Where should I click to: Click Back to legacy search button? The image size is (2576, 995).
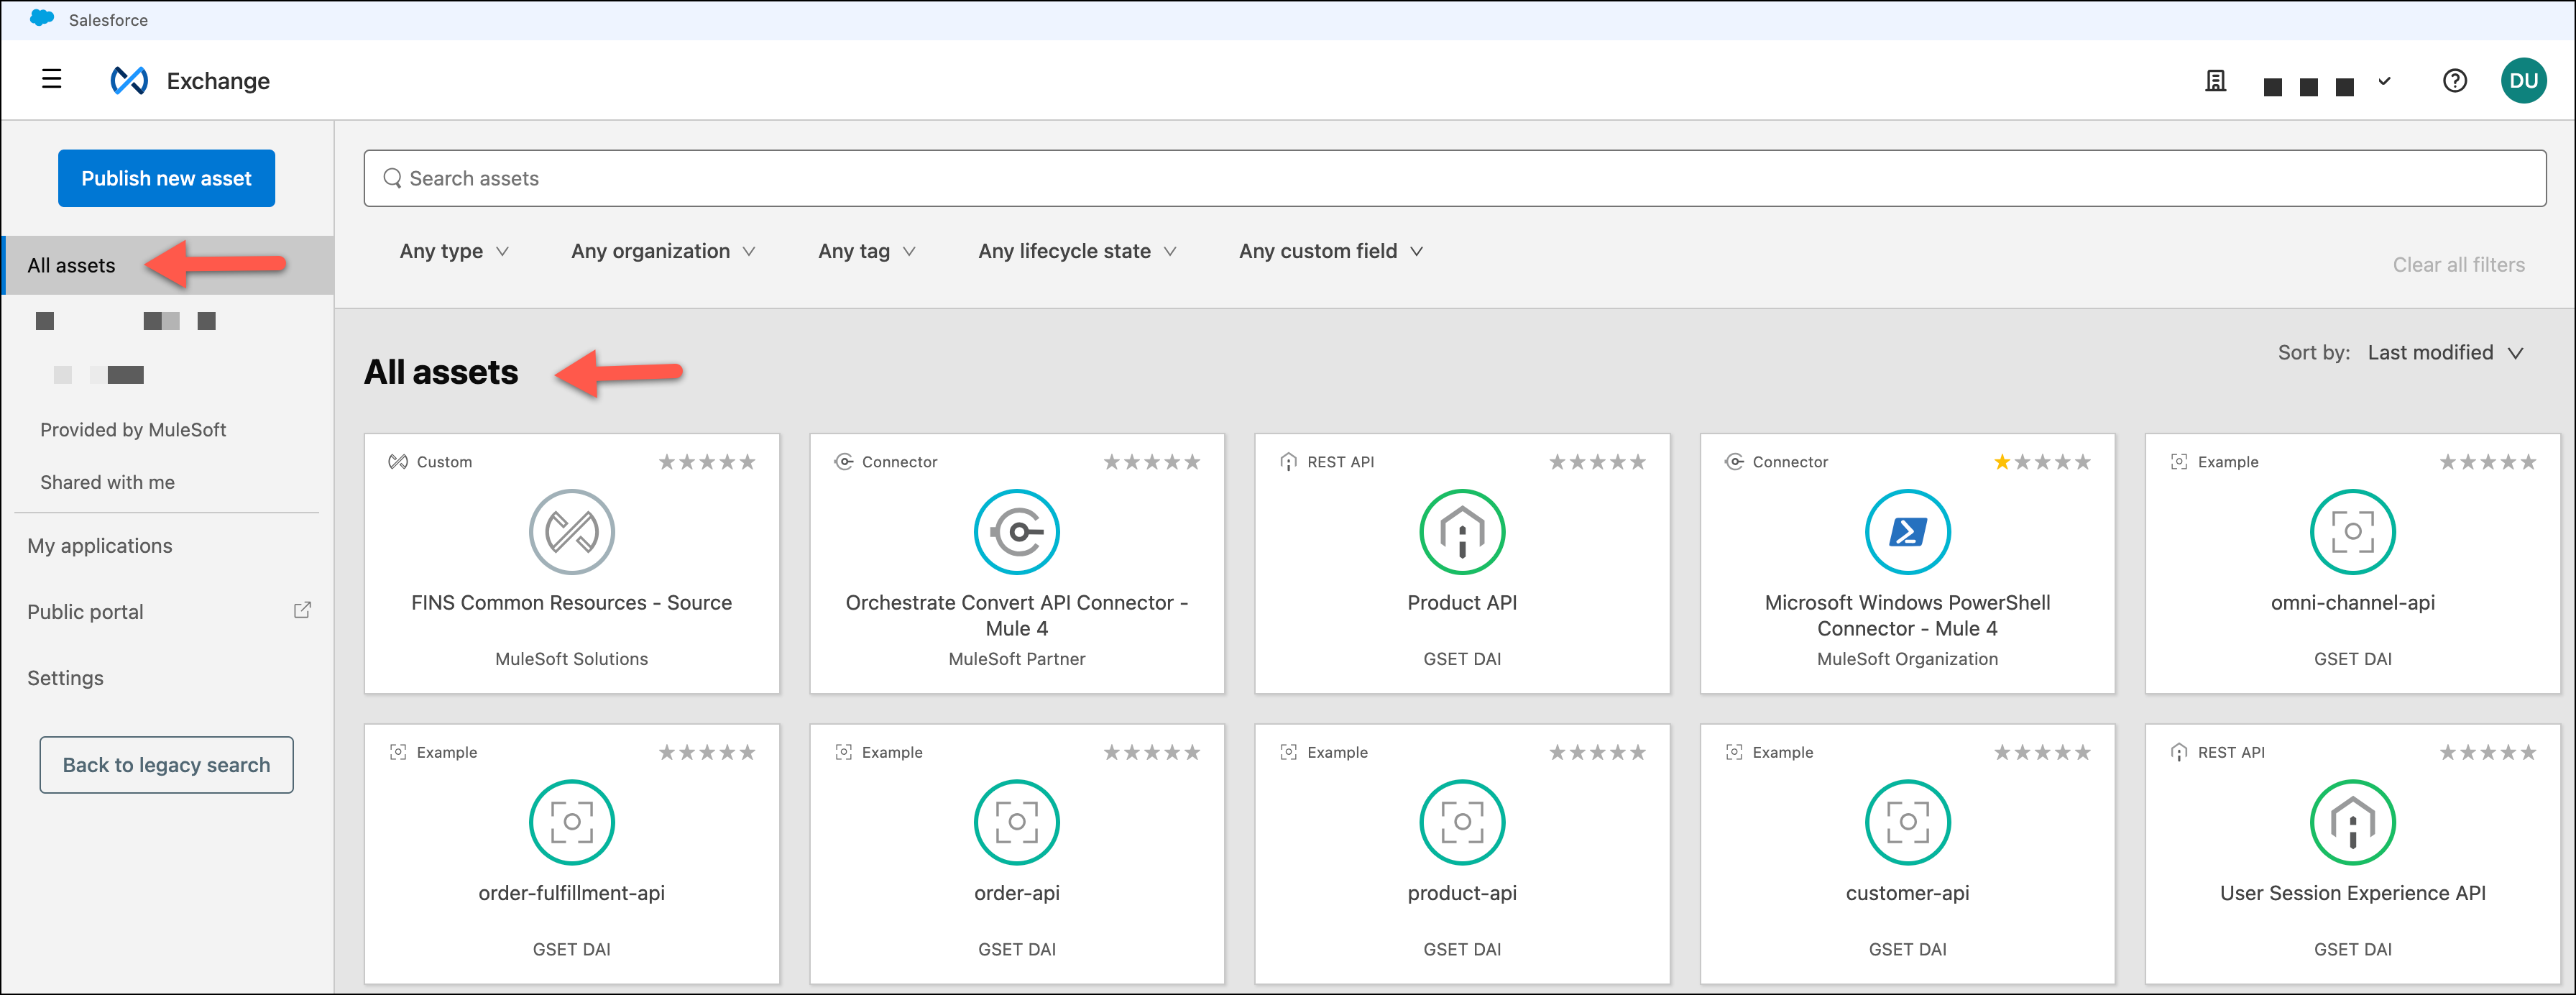[166, 765]
